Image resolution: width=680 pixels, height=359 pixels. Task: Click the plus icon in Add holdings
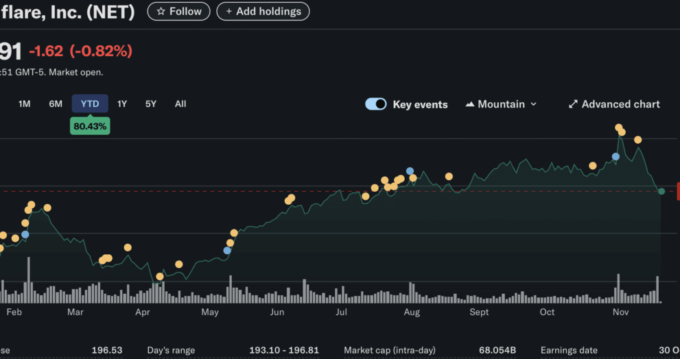pyautogui.click(x=229, y=12)
